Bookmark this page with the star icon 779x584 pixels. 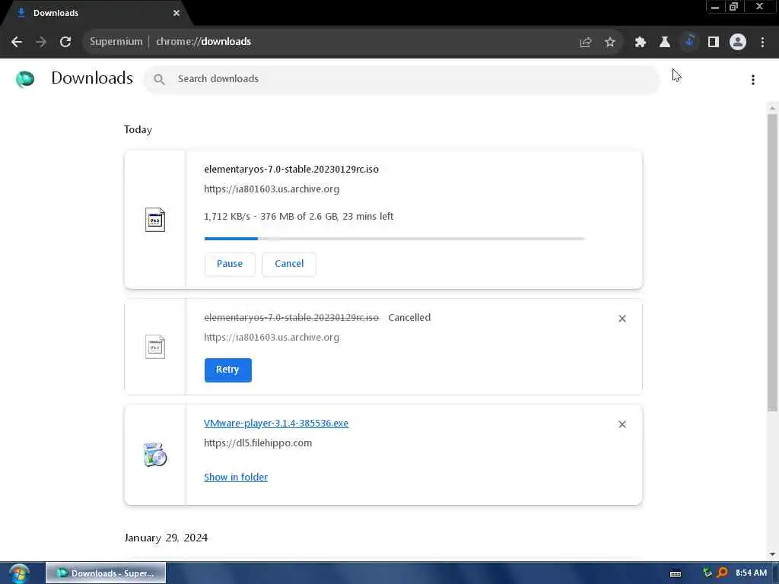coord(610,43)
